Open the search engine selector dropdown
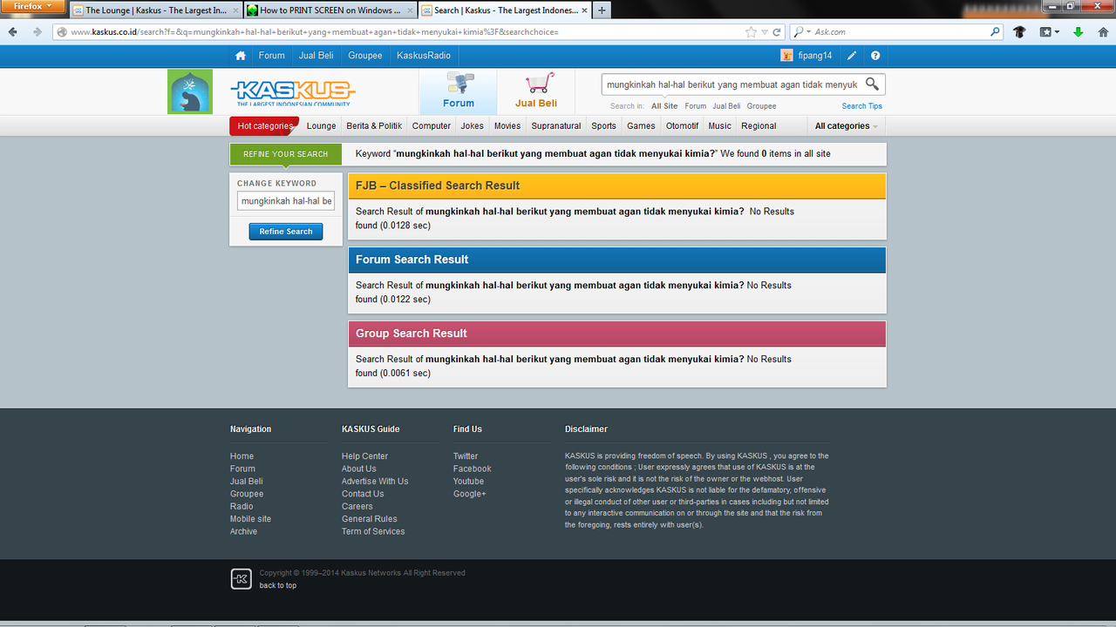 801,32
